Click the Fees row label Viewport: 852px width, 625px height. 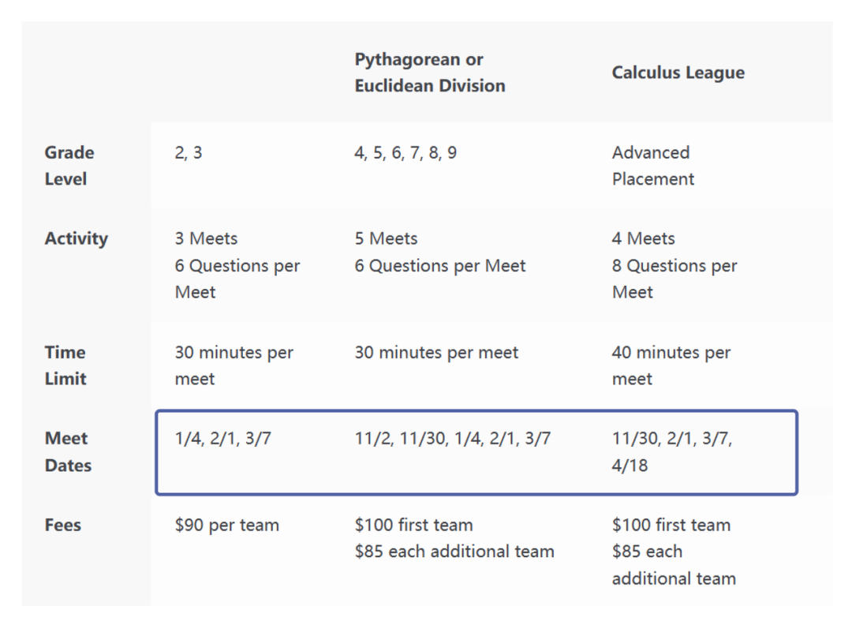point(63,525)
